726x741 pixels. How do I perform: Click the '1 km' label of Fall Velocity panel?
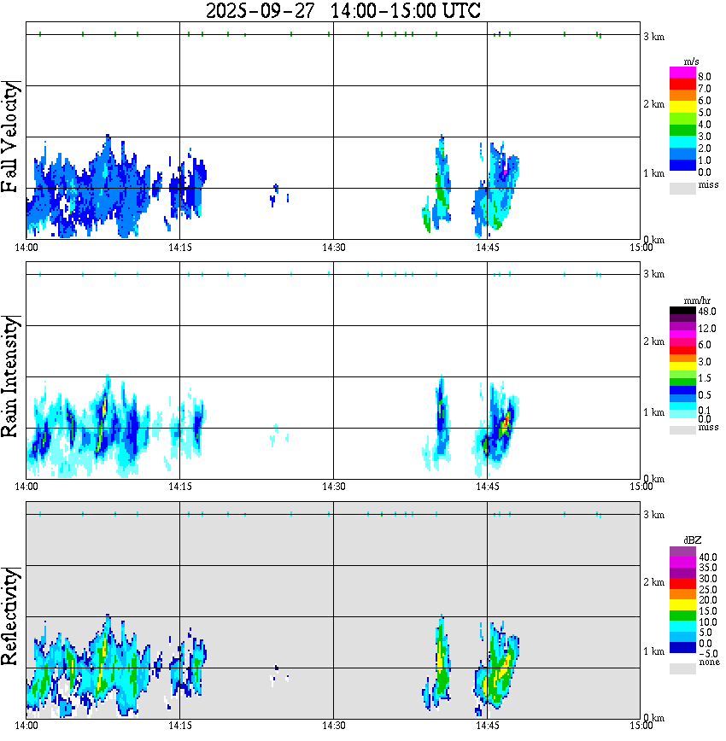654,173
